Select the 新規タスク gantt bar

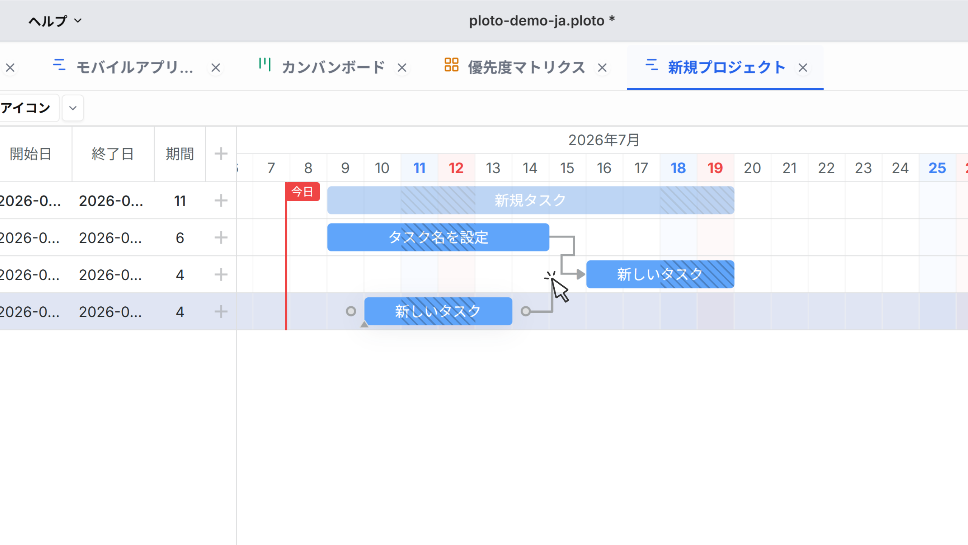531,200
